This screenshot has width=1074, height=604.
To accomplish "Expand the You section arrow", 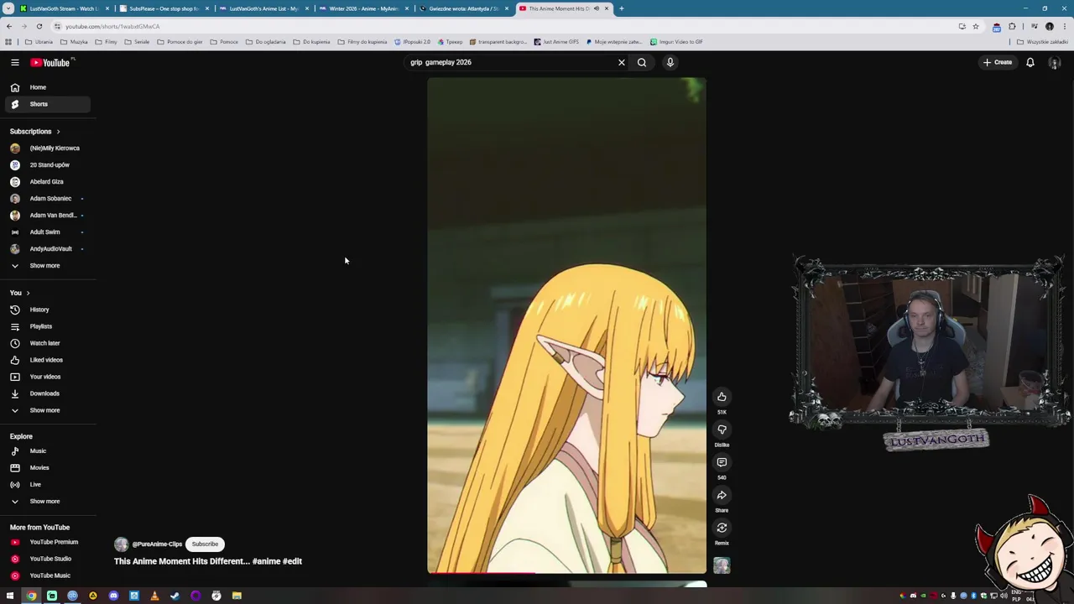I will tap(28, 293).
